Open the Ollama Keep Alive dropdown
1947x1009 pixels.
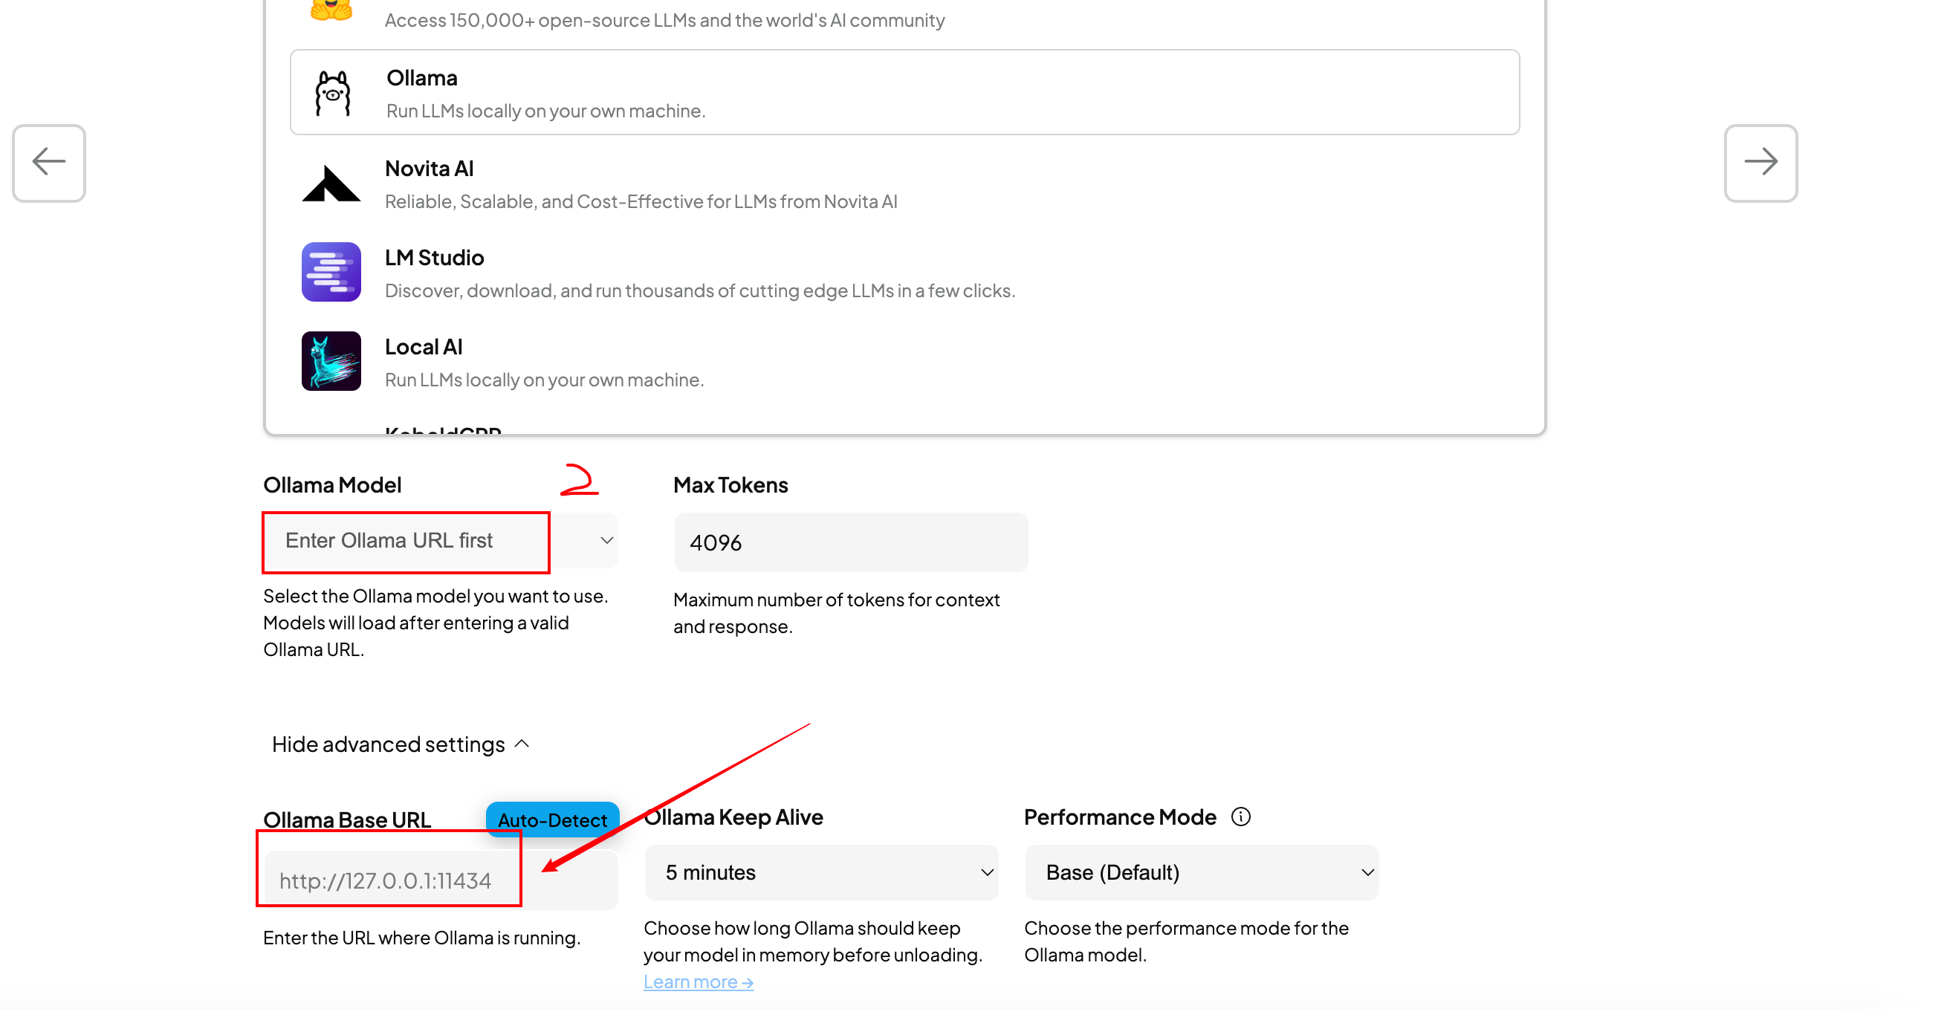[x=821, y=873]
